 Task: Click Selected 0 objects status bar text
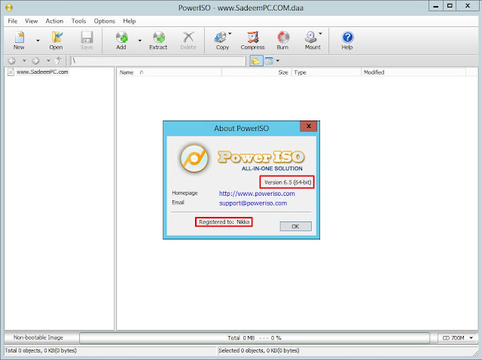[259, 350]
